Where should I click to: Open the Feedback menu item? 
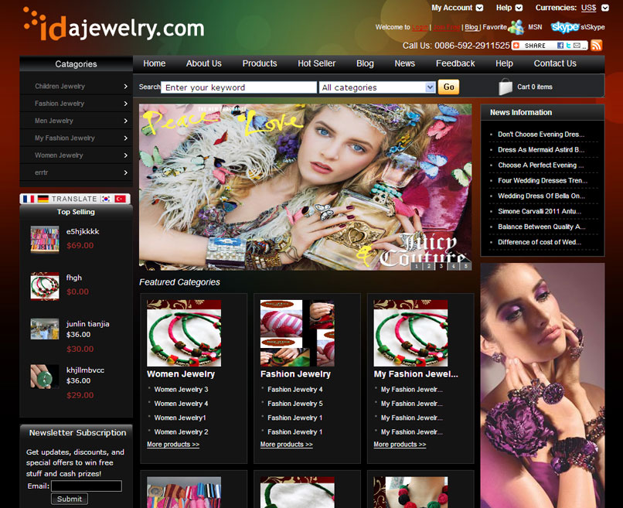455,63
